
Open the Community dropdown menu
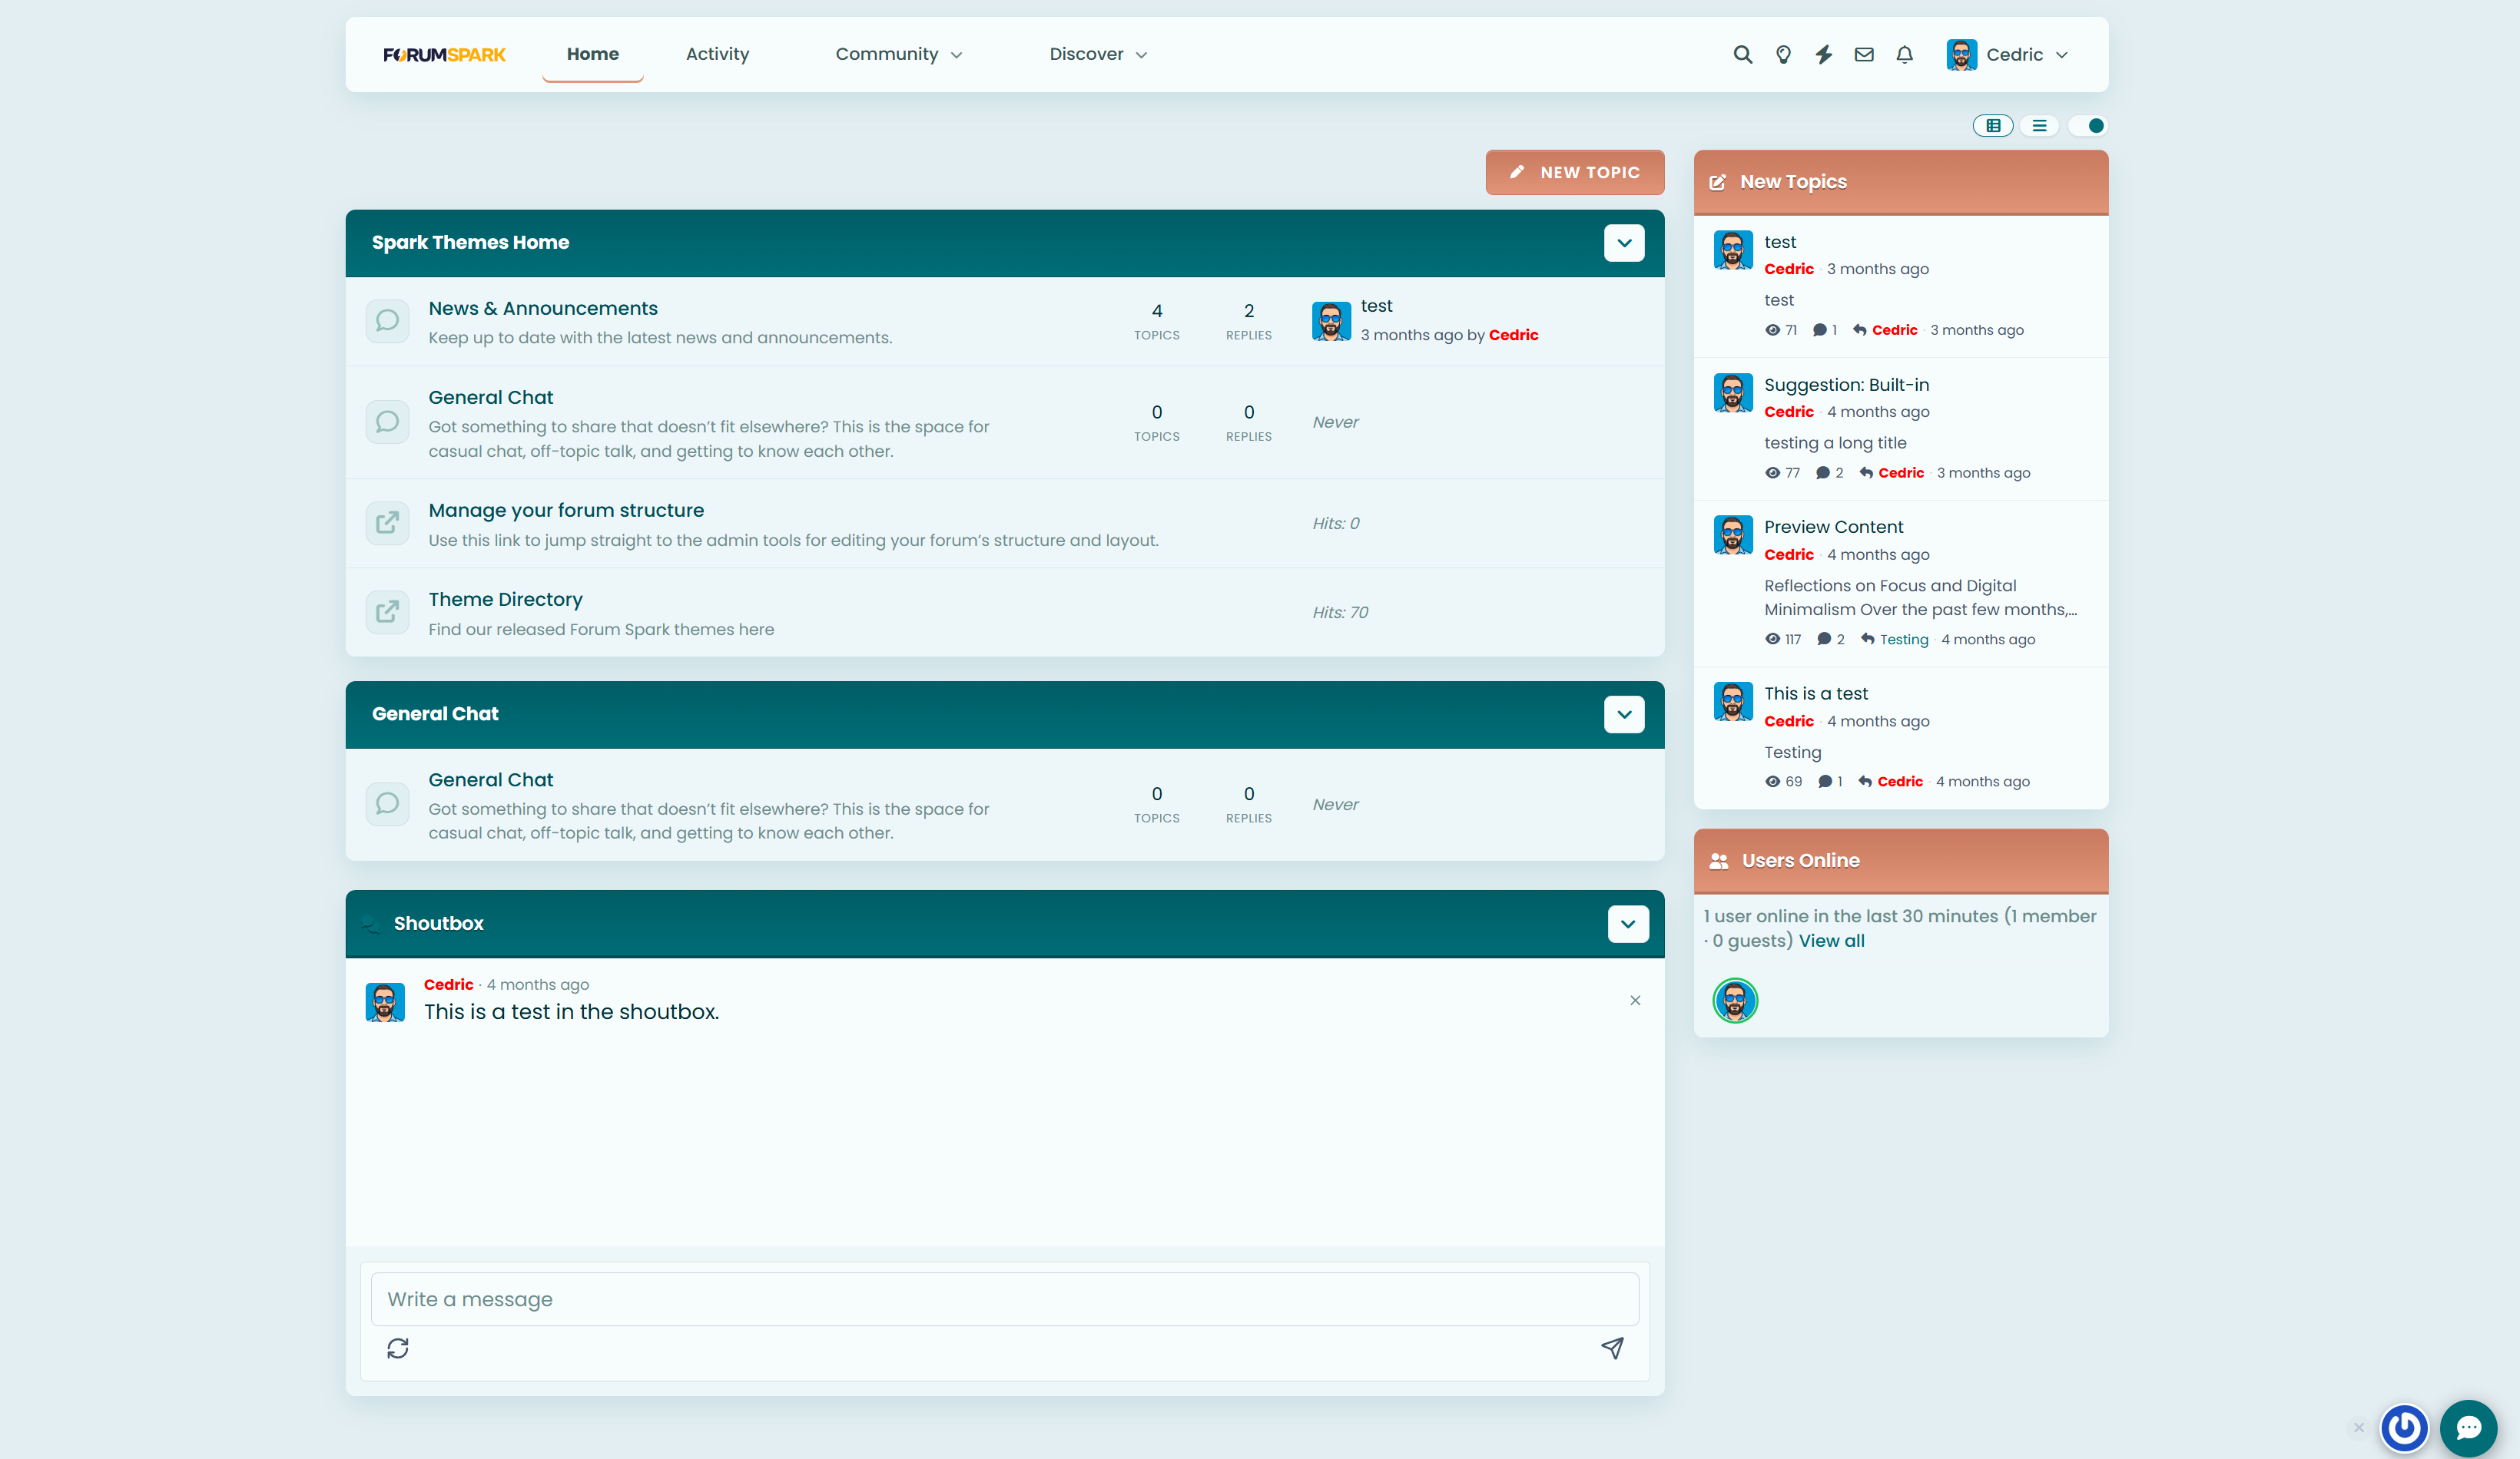pos(898,55)
